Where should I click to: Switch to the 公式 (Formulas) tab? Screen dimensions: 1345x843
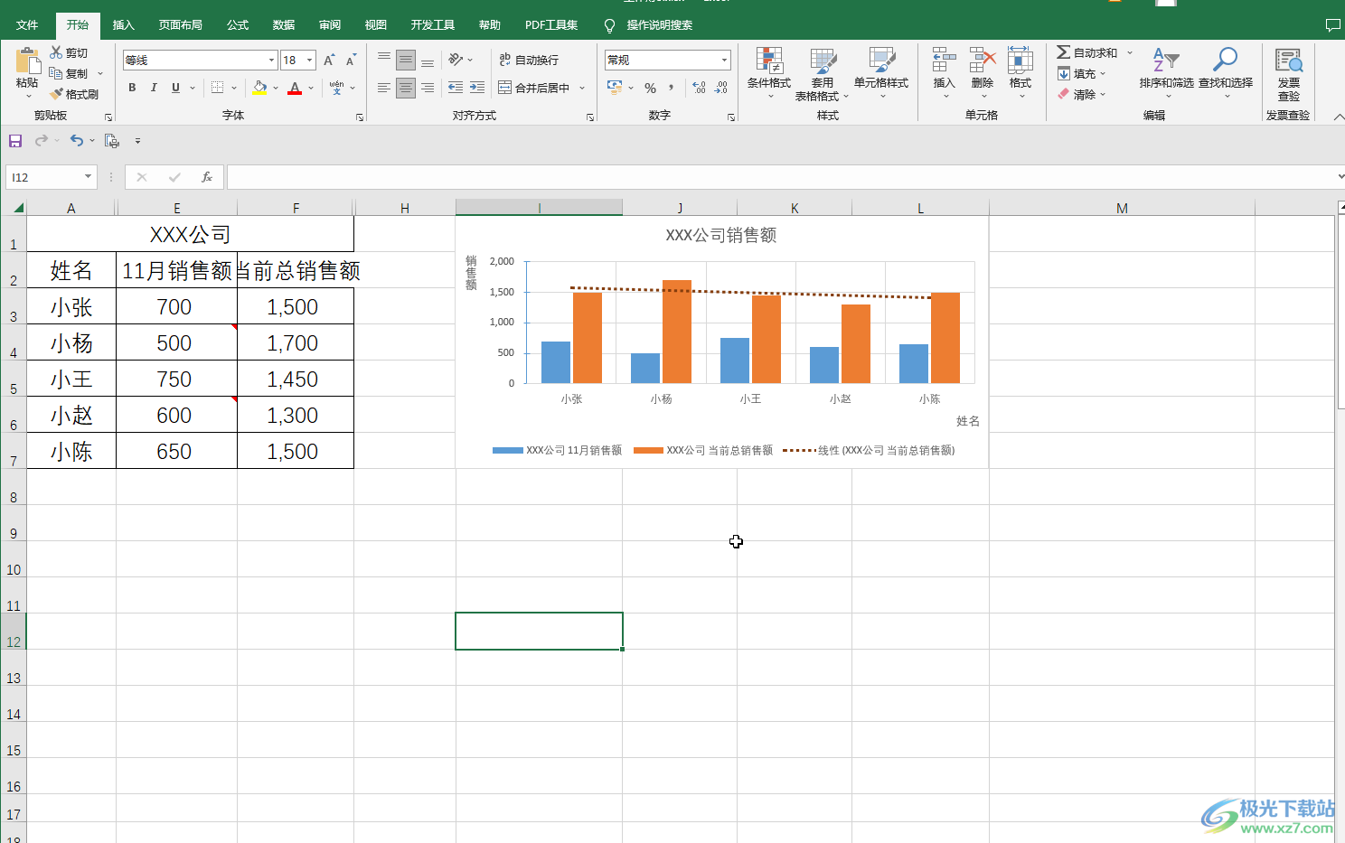tap(238, 25)
